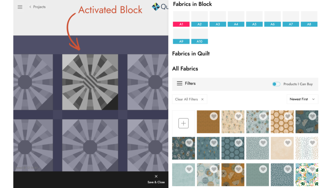Select fabric slot A8

309,19
